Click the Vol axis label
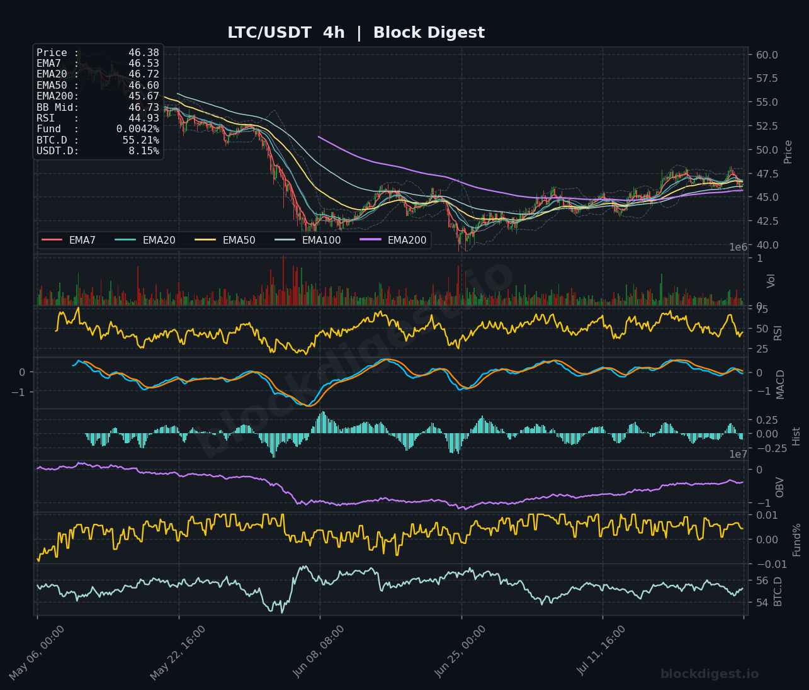This screenshot has width=809, height=690. point(771,281)
